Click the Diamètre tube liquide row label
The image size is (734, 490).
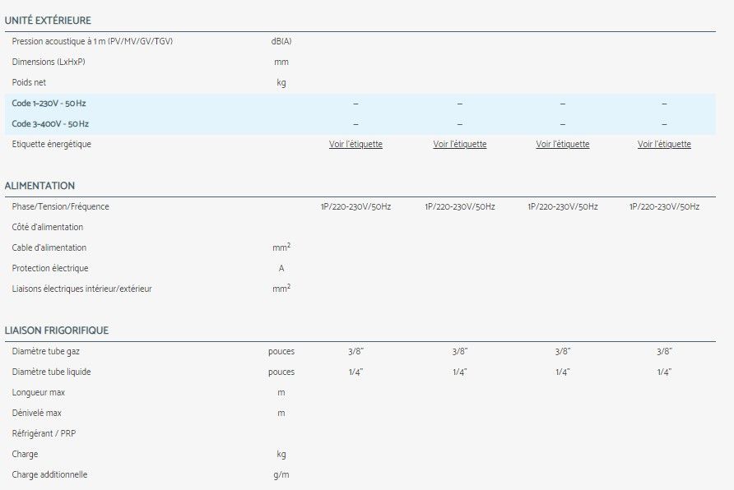tap(49, 372)
